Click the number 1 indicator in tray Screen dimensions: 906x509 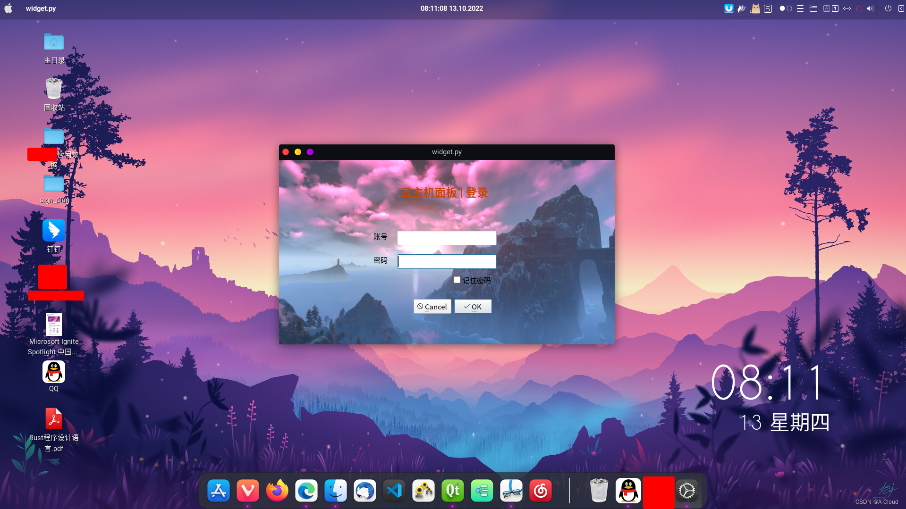[835, 8]
